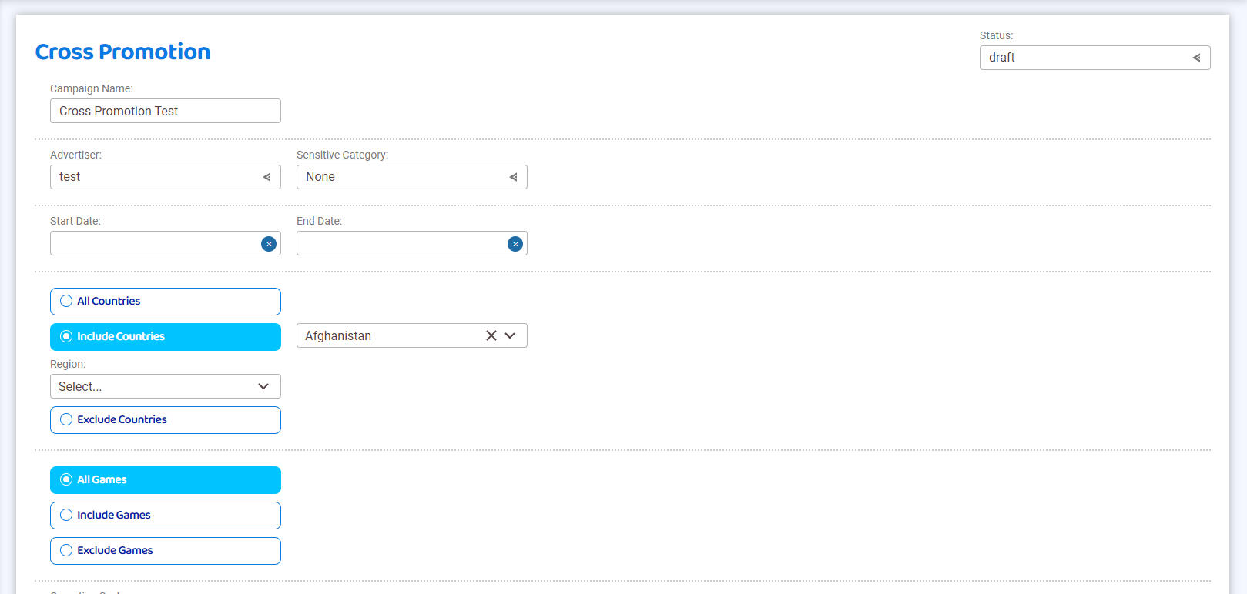
Task: Open the Sensitive Category dropdown
Action: (x=411, y=177)
